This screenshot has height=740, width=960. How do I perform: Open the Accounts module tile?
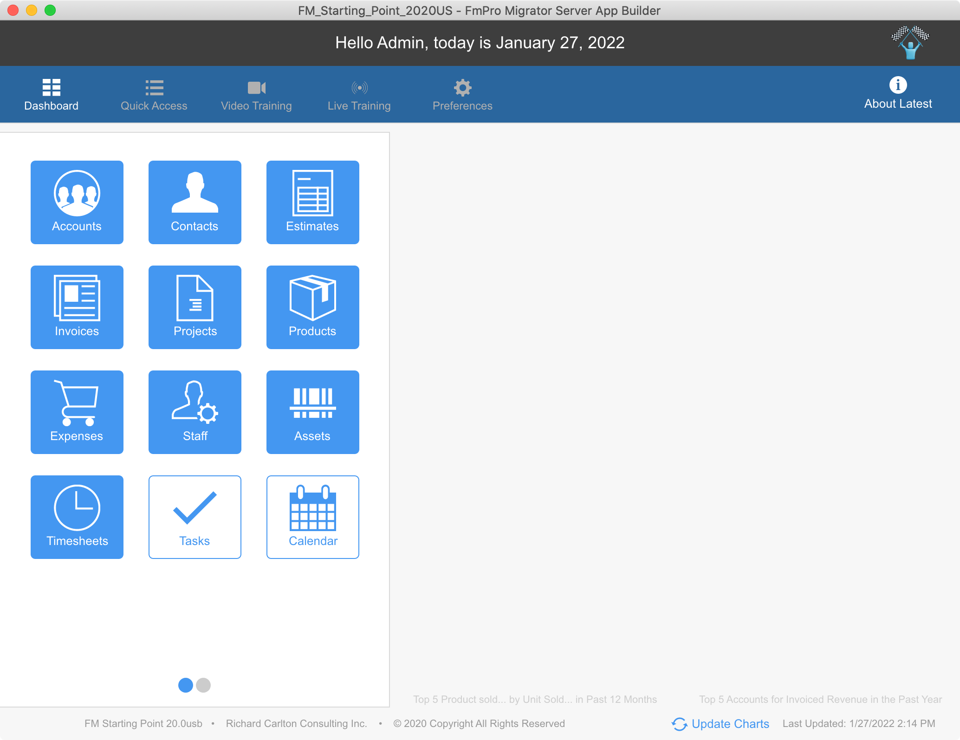[77, 202]
